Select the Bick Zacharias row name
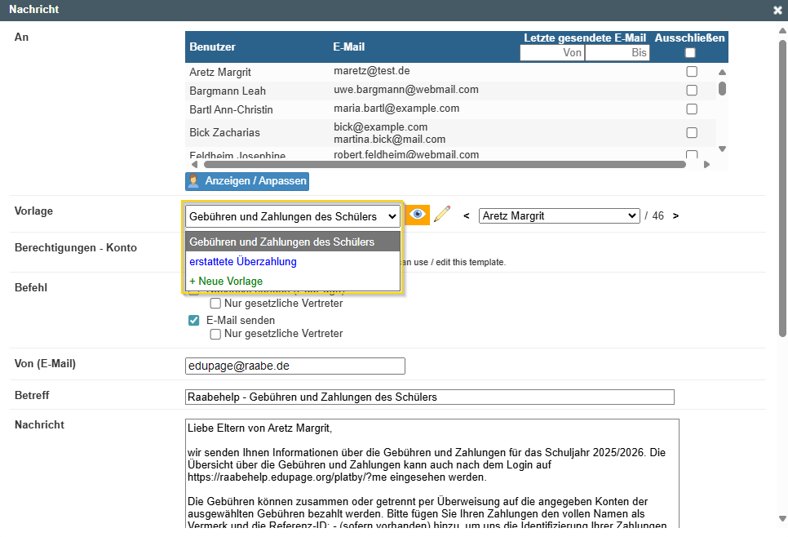 click(224, 133)
